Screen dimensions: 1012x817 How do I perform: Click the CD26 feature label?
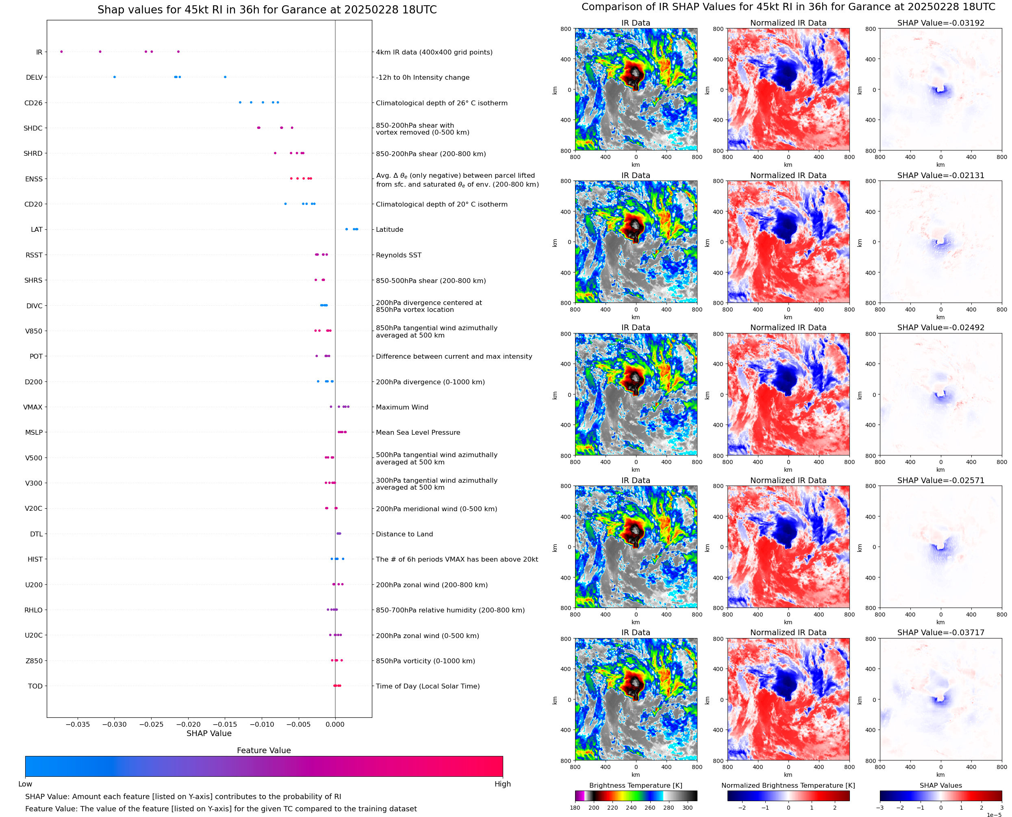[x=33, y=103]
